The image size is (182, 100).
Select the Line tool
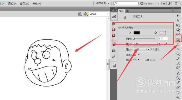pyautogui.click(x=178, y=49)
